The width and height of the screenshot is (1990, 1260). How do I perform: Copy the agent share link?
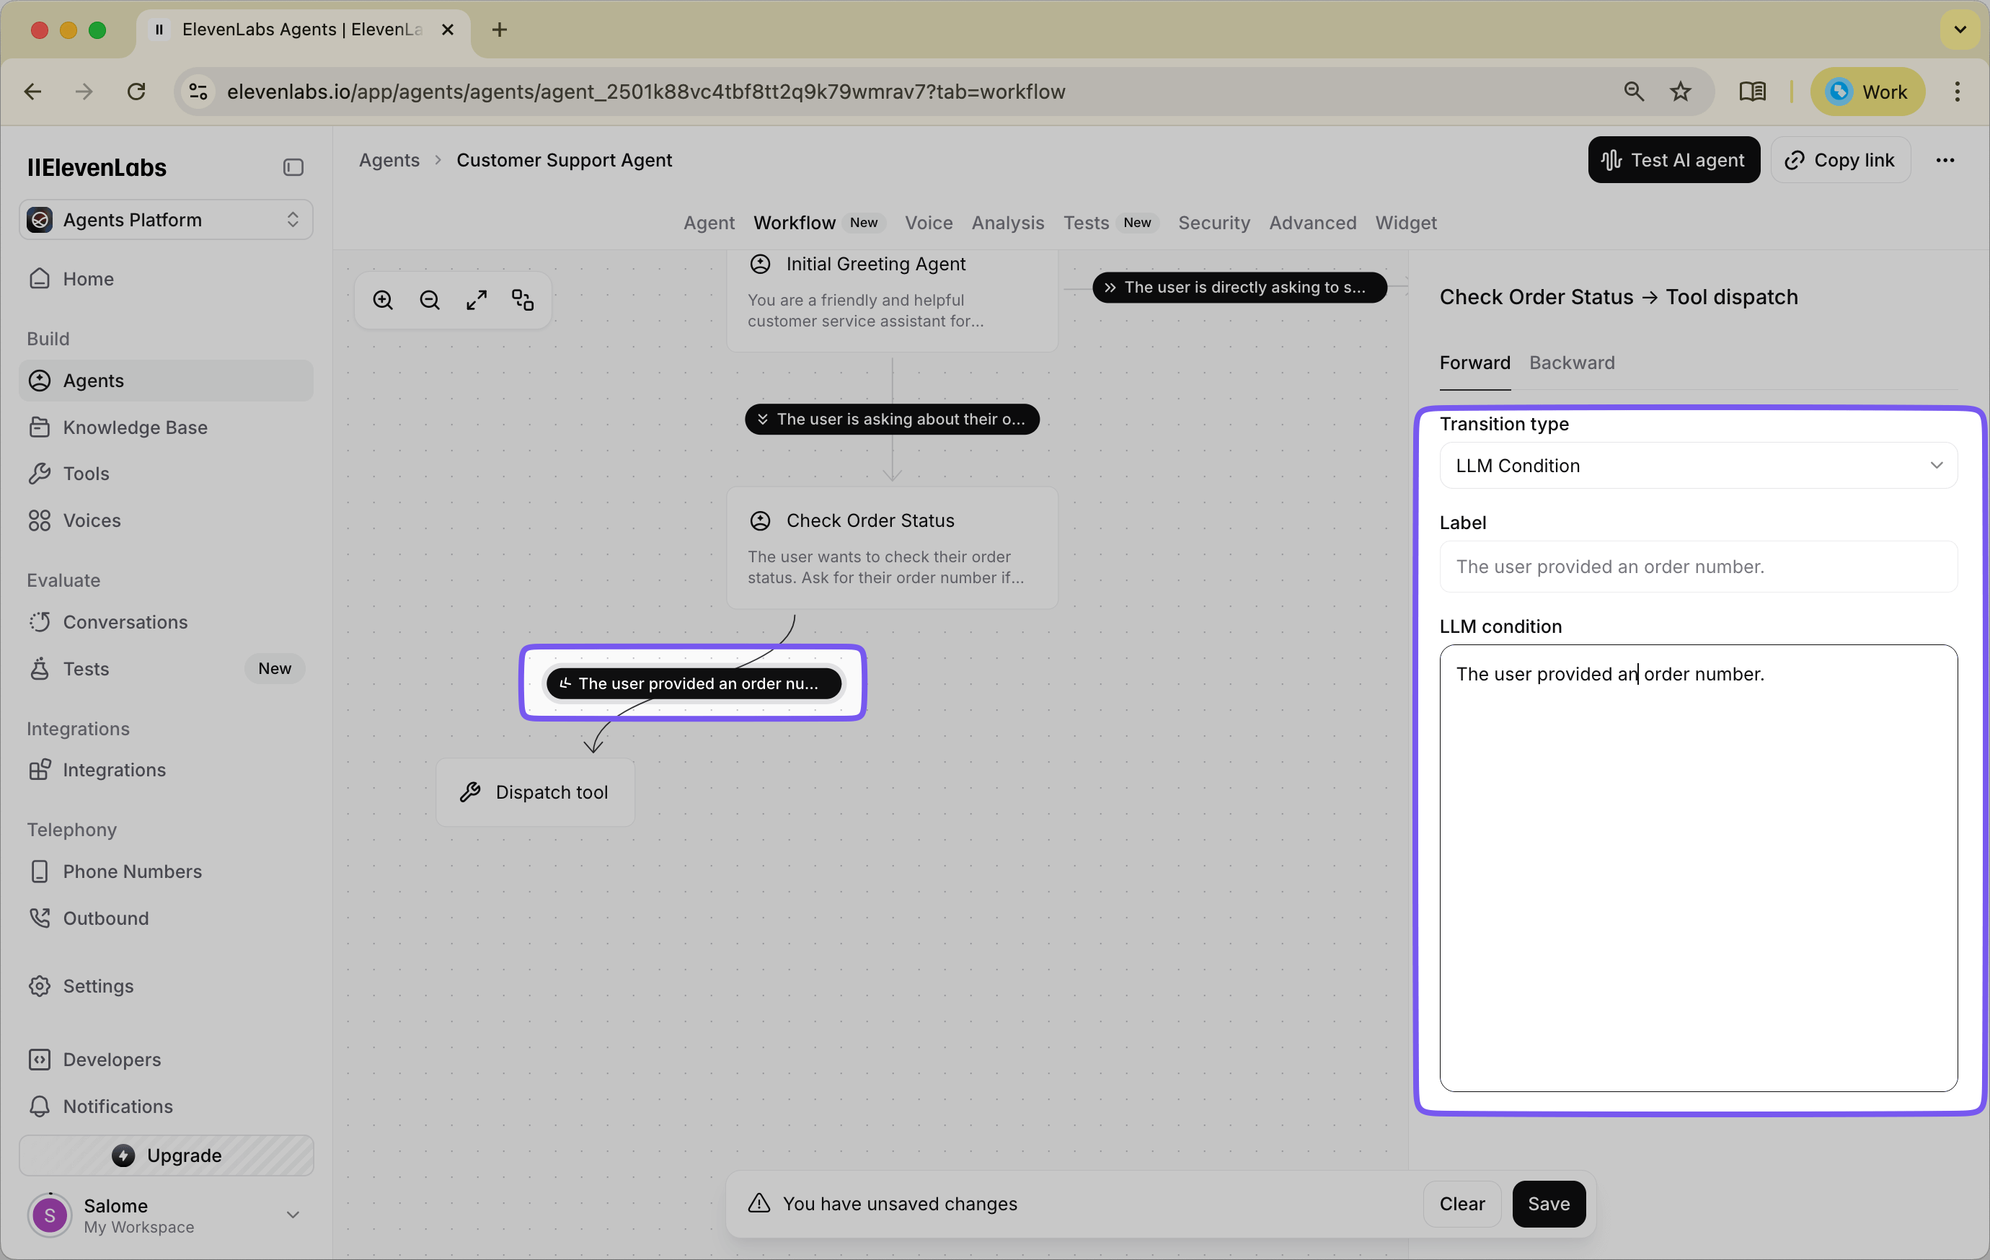pyautogui.click(x=1841, y=159)
